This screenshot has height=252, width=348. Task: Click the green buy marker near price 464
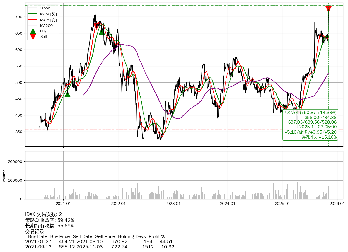pyautogui.click(x=67, y=94)
